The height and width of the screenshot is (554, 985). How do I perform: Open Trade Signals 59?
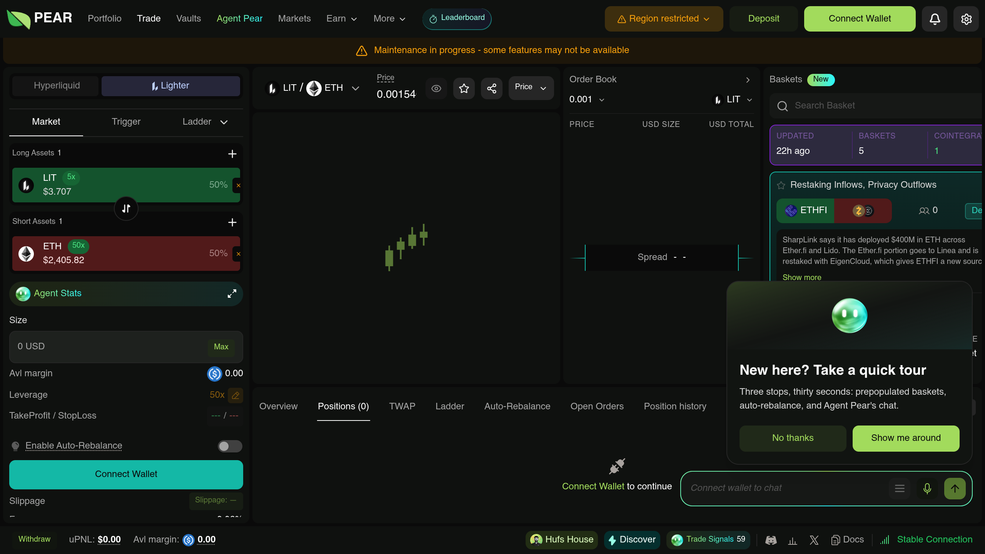click(x=708, y=540)
